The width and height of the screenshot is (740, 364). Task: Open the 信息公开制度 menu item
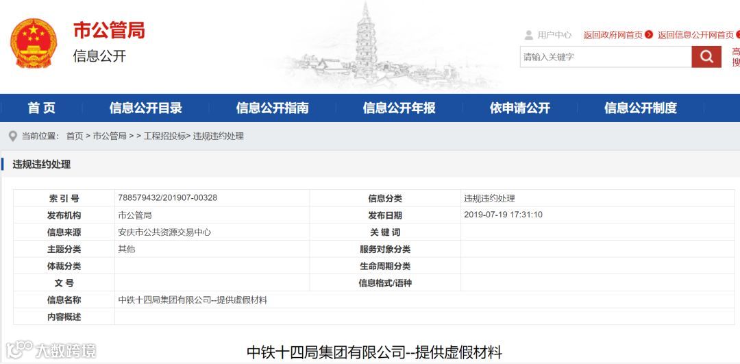pyautogui.click(x=641, y=108)
